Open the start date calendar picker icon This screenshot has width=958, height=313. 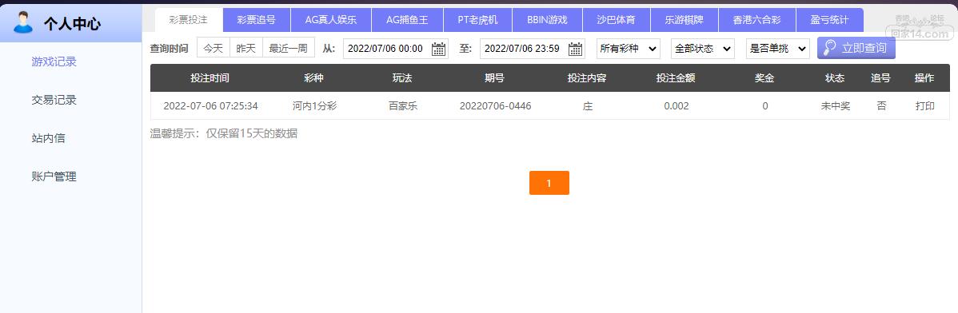(438, 49)
